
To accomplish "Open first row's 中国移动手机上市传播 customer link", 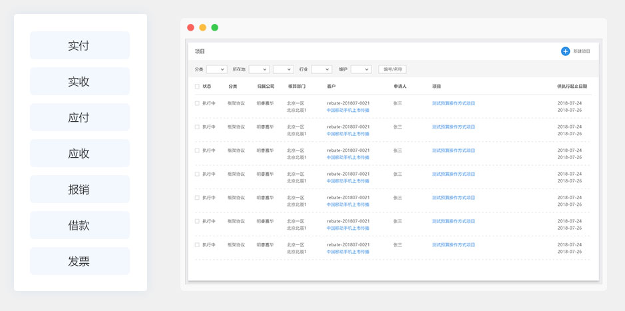I will click(x=347, y=110).
